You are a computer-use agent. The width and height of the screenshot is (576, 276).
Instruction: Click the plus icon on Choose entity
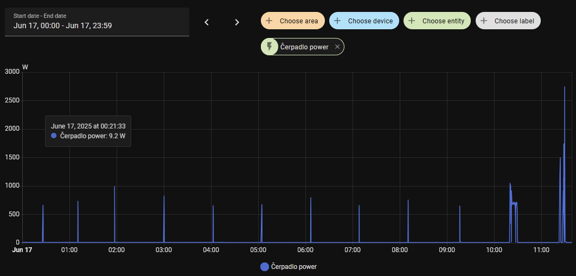point(412,21)
